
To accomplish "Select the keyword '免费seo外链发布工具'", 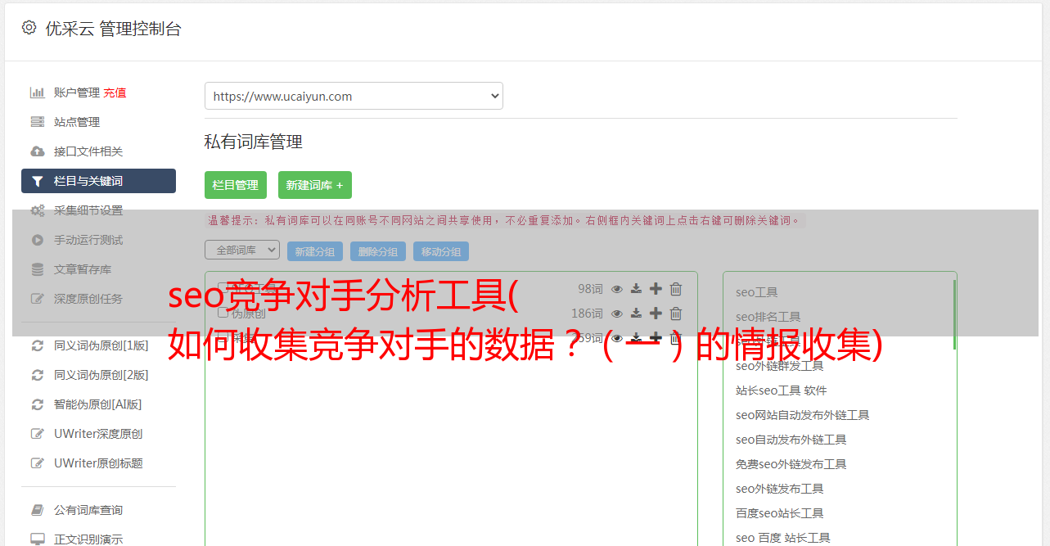I will click(x=791, y=464).
